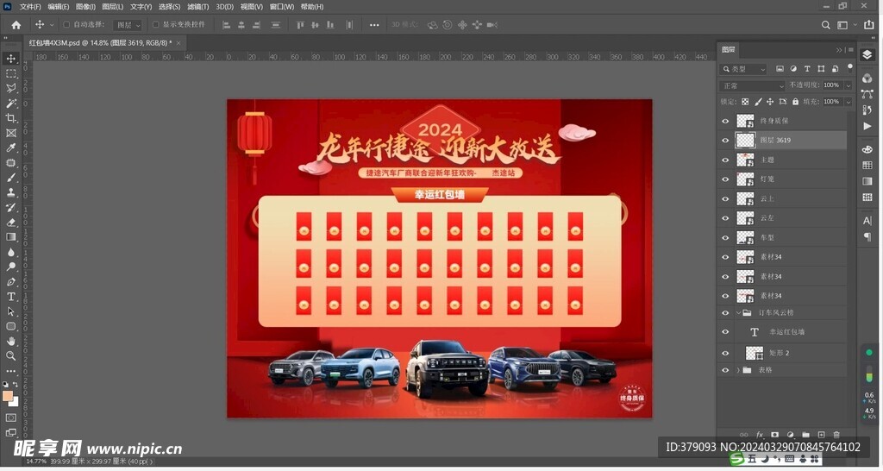Lock transparent pixels icon
Viewport: 883px width, 471px height.
click(x=745, y=102)
